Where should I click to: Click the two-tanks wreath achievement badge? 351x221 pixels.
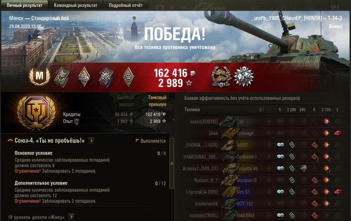tap(221, 77)
